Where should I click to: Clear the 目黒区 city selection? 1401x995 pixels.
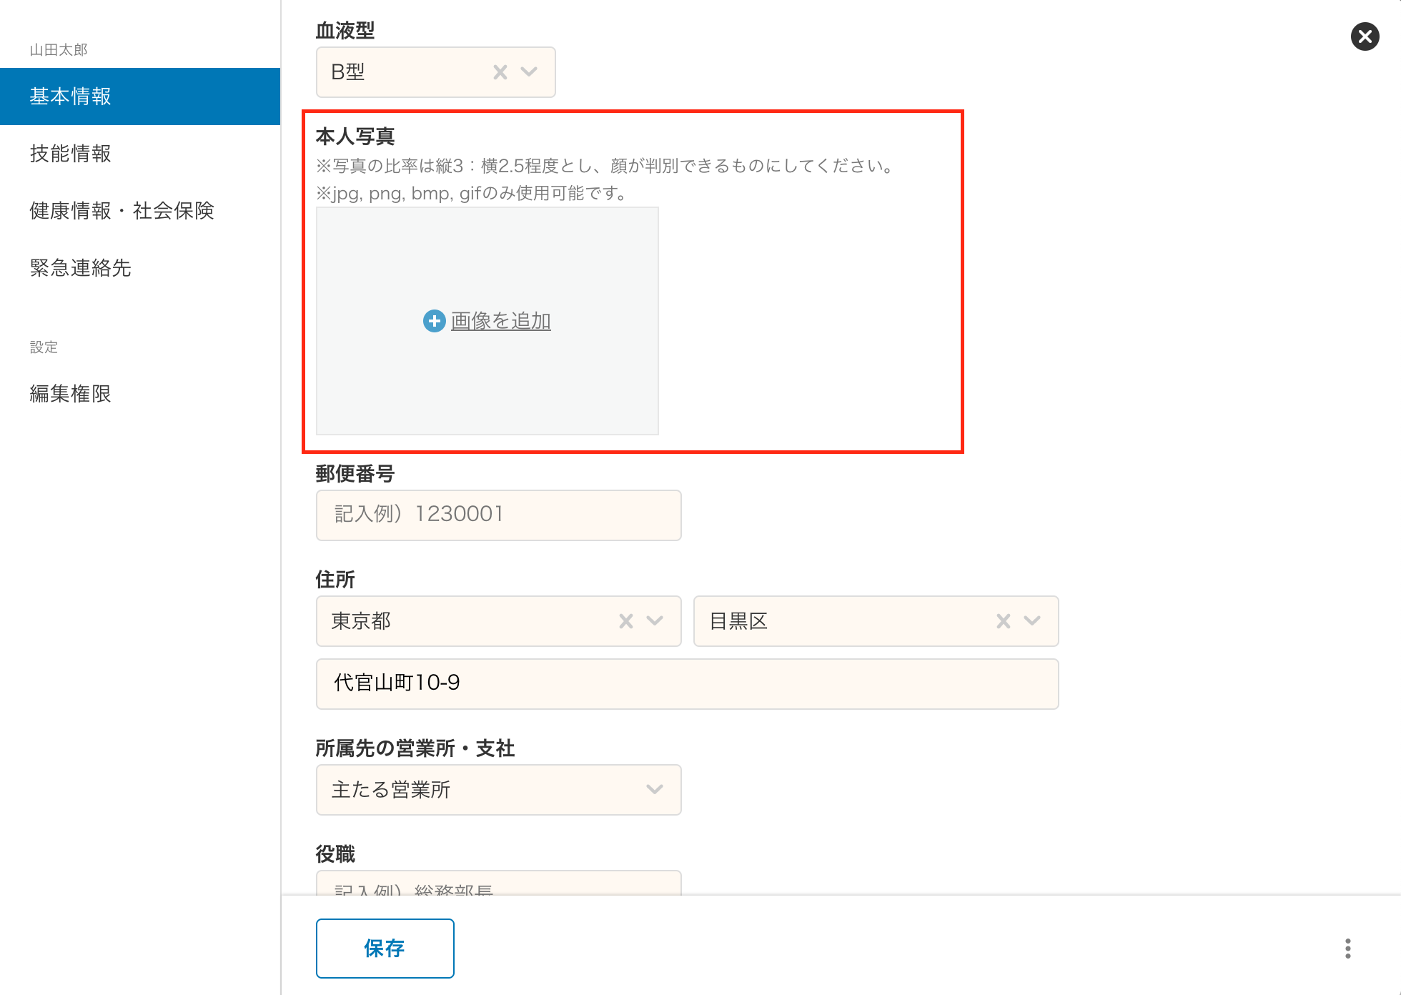click(x=1004, y=621)
